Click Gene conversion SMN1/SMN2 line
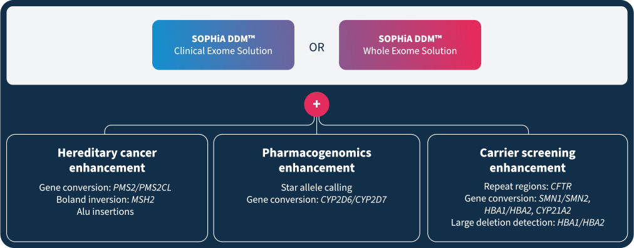This screenshot has height=248, width=634. (527, 199)
